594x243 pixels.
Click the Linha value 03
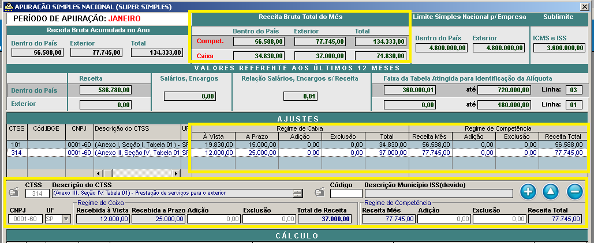[x=574, y=90]
